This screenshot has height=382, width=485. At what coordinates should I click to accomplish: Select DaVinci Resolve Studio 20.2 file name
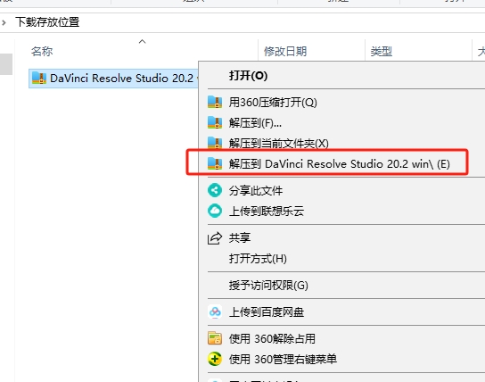pyautogui.click(x=121, y=79)
